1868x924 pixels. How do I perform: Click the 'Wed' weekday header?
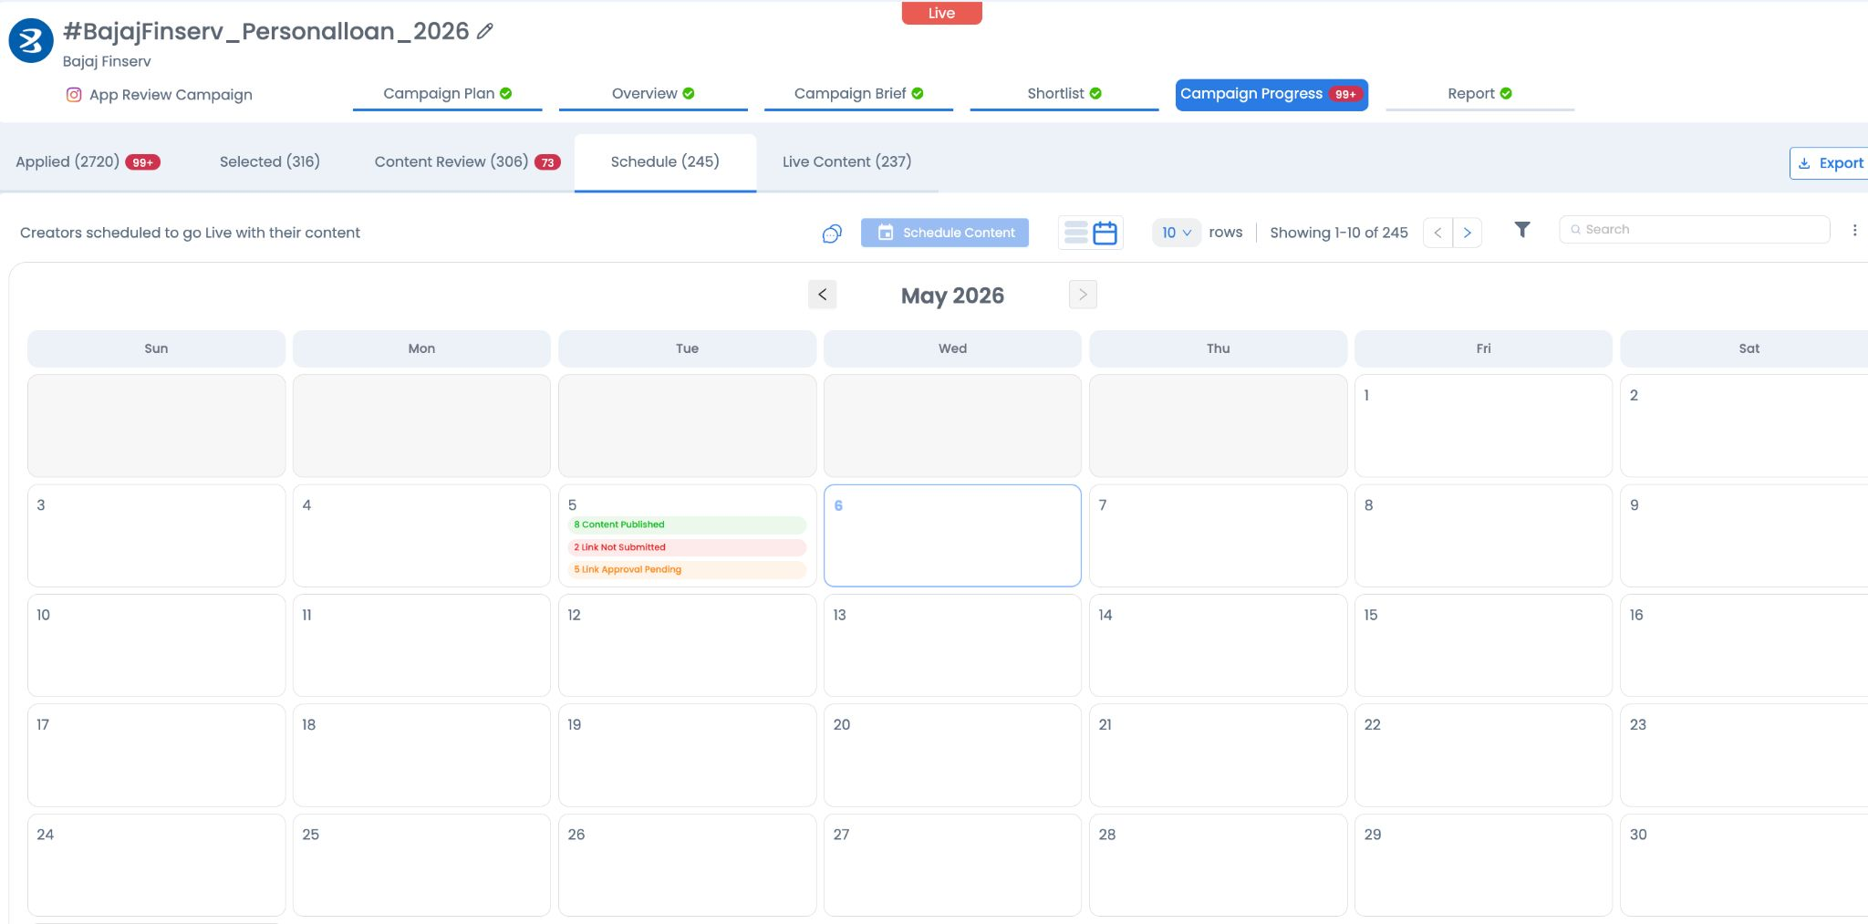tap(952, 348)
